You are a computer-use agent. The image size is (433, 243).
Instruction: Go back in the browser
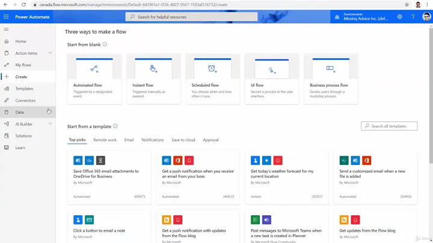click(x=5, y=5)
